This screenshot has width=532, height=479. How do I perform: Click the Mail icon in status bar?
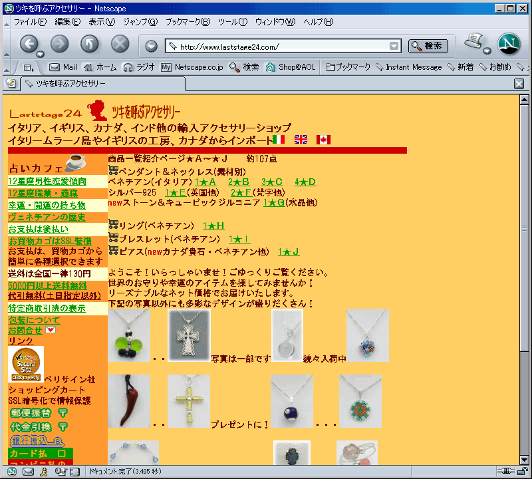(x=28, y=472)
